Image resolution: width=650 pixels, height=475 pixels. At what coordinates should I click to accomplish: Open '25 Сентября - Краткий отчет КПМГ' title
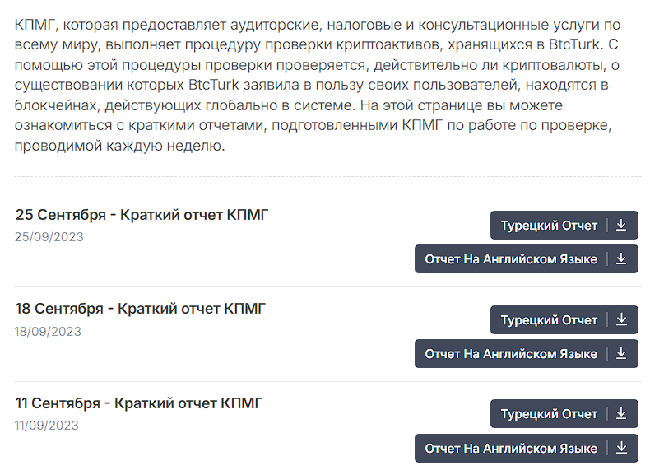142,216
